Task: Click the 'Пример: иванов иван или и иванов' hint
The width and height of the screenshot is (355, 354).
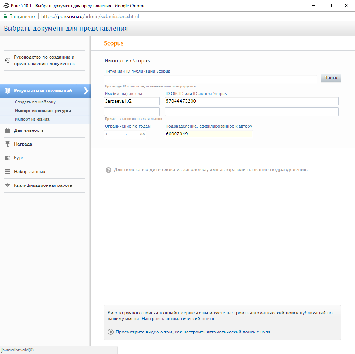Action: coord(133,119)
